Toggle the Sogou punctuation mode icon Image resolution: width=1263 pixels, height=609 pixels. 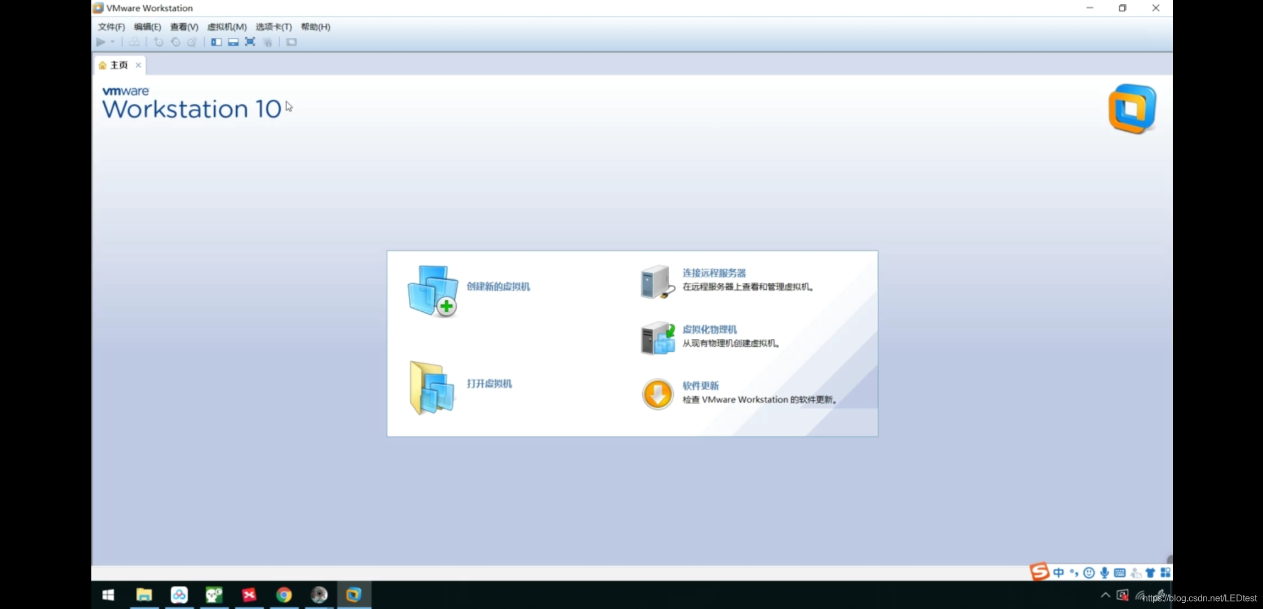1074,573
